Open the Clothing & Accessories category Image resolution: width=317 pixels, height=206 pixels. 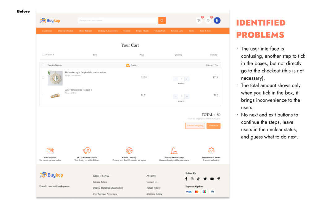108,31
